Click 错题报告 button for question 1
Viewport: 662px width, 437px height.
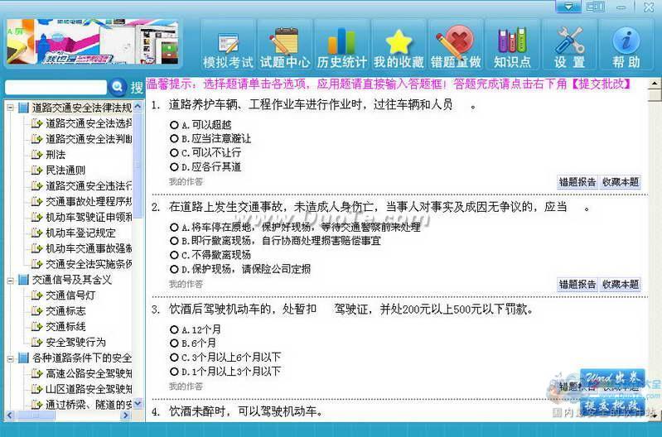(577, 182)
